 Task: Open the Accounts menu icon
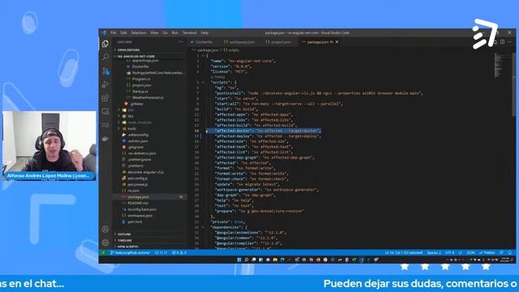point(105,229)
